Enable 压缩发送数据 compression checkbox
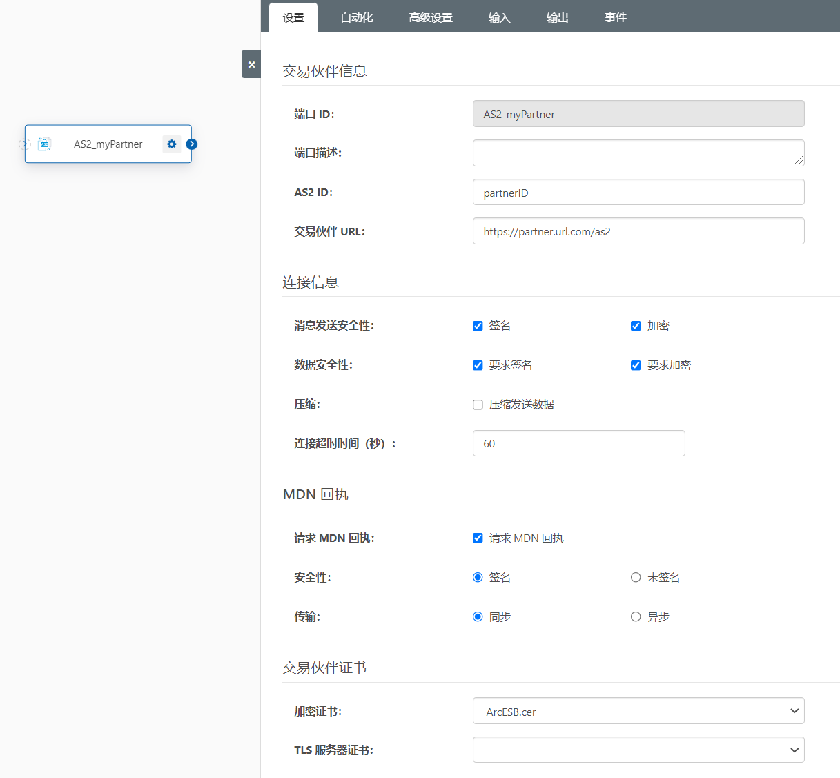Viewport: 840px width, 778px height. pos(478,405)
